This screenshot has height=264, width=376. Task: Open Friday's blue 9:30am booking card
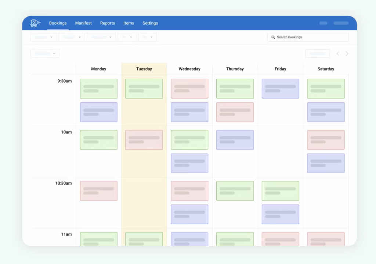coord(280,89)
